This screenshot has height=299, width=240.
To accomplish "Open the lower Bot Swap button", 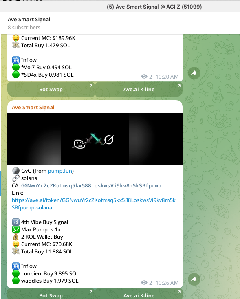I will (51, 294).
